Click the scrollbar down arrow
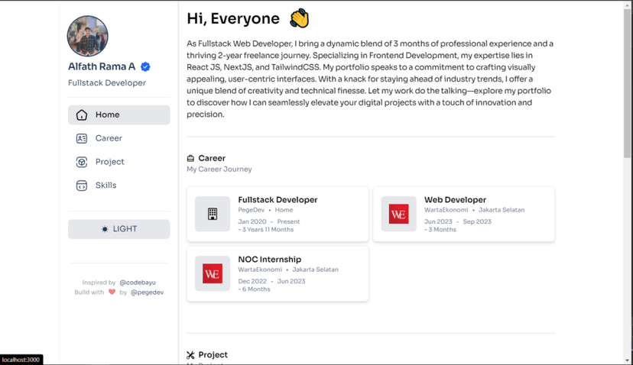The image size is (633, 365). click(x=627, y=360)
